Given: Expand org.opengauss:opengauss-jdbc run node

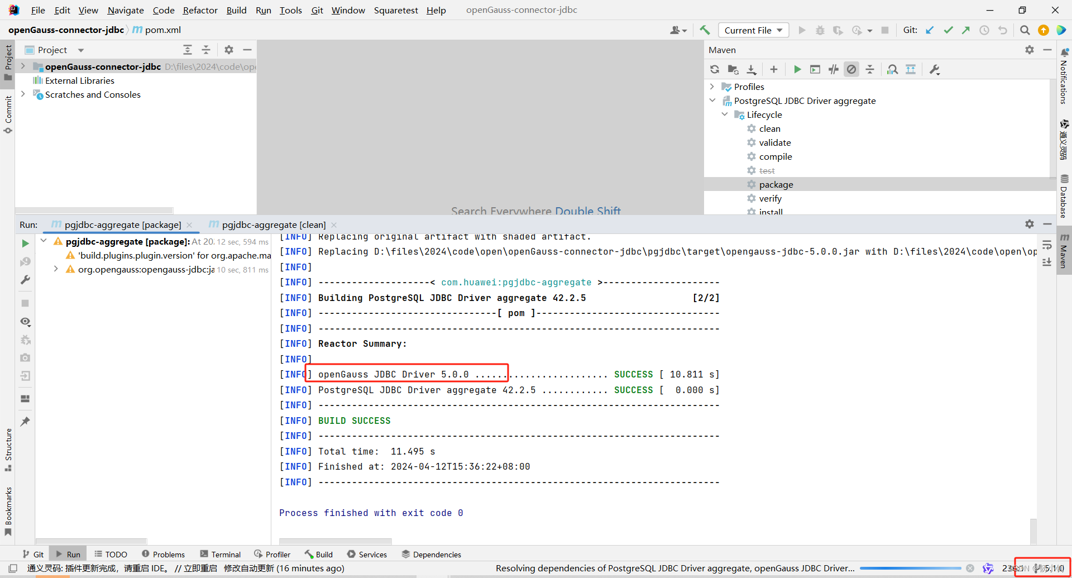Looking at the screenshot, I should pyautogui.click(x=56, y=269).
